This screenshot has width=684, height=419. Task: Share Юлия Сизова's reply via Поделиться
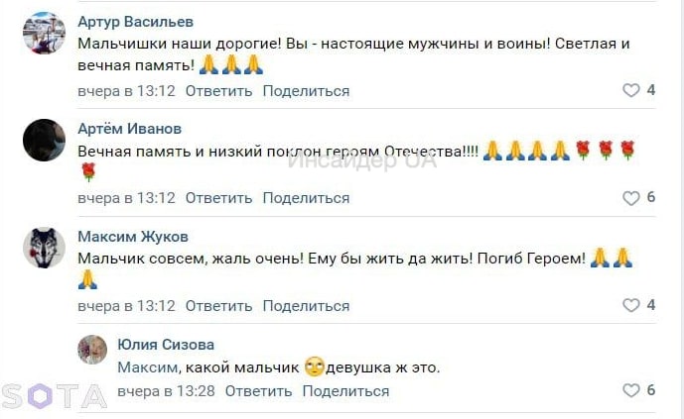[345, 391]
